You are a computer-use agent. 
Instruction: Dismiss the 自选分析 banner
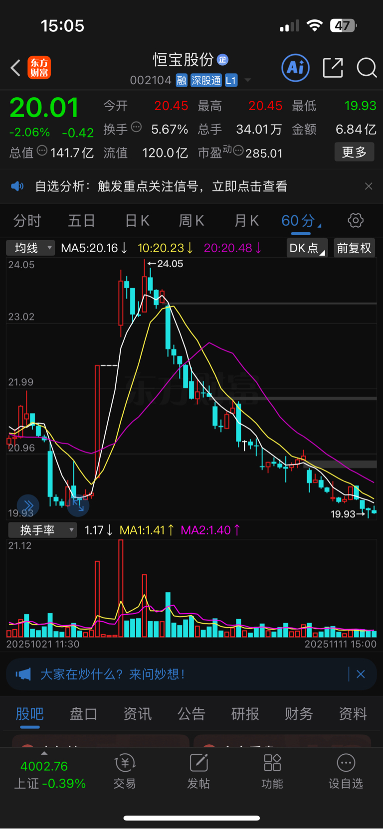click(x=369, y=186)
